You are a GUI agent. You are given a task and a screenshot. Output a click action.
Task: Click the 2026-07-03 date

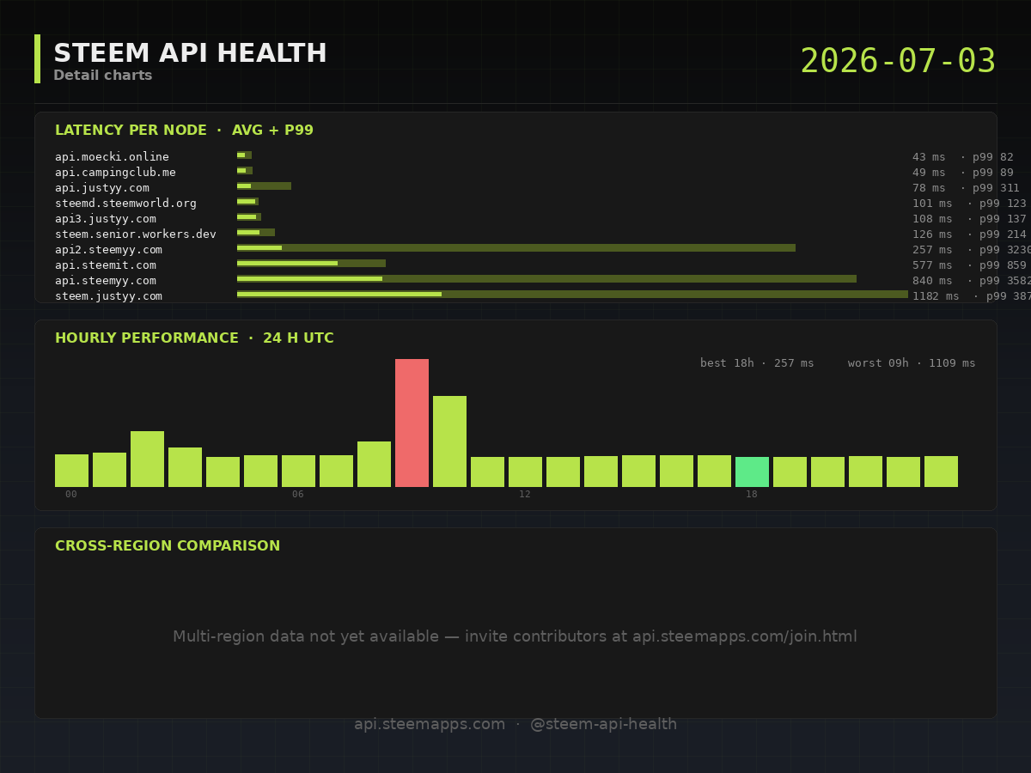coord(898,61)
